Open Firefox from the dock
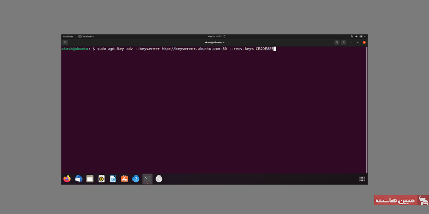429x214 pixels. [x=66, y=179]
